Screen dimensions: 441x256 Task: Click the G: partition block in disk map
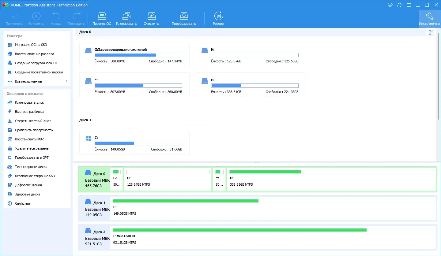[x=117, y=179]
